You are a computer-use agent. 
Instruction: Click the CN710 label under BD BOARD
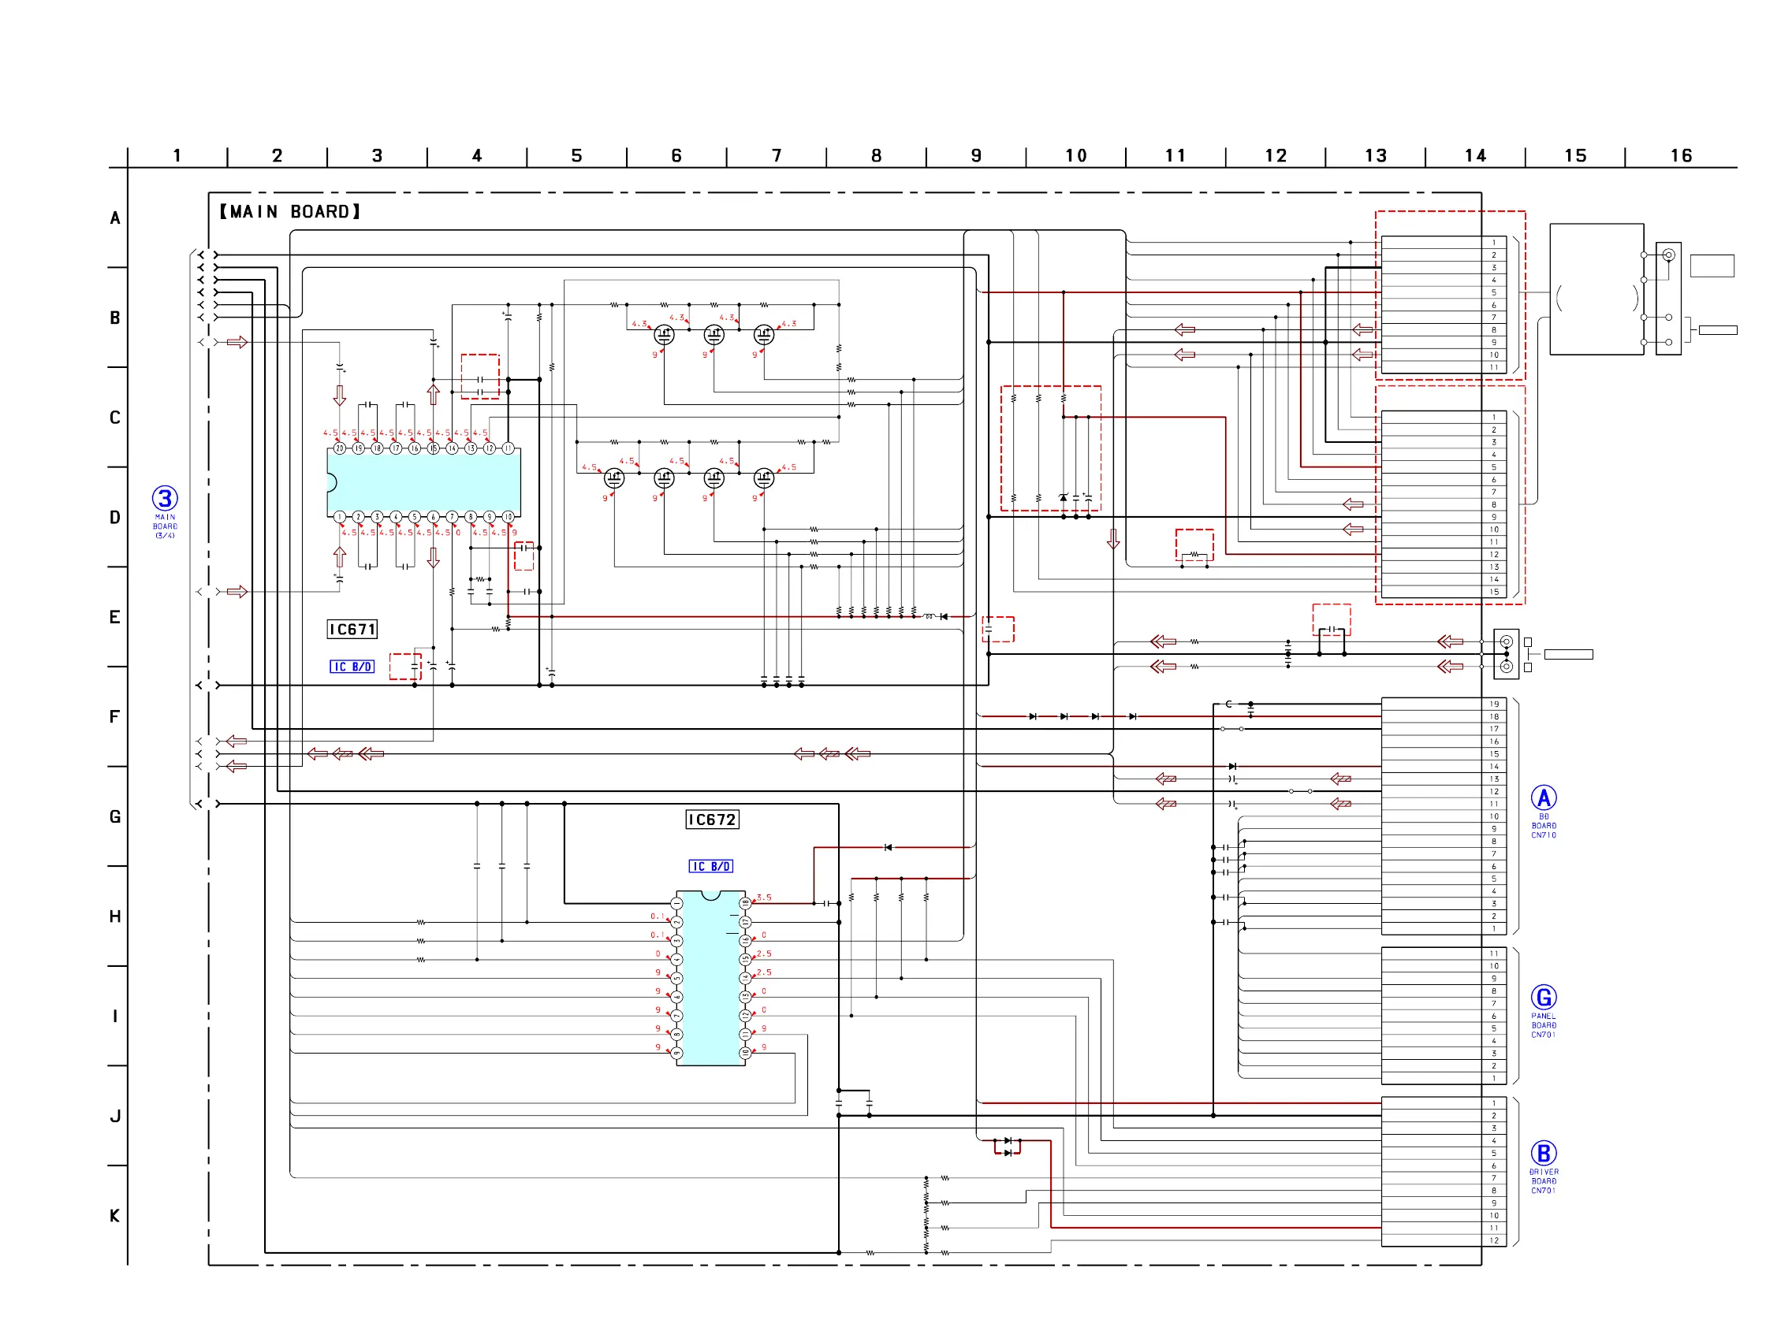click(1543, 834)
